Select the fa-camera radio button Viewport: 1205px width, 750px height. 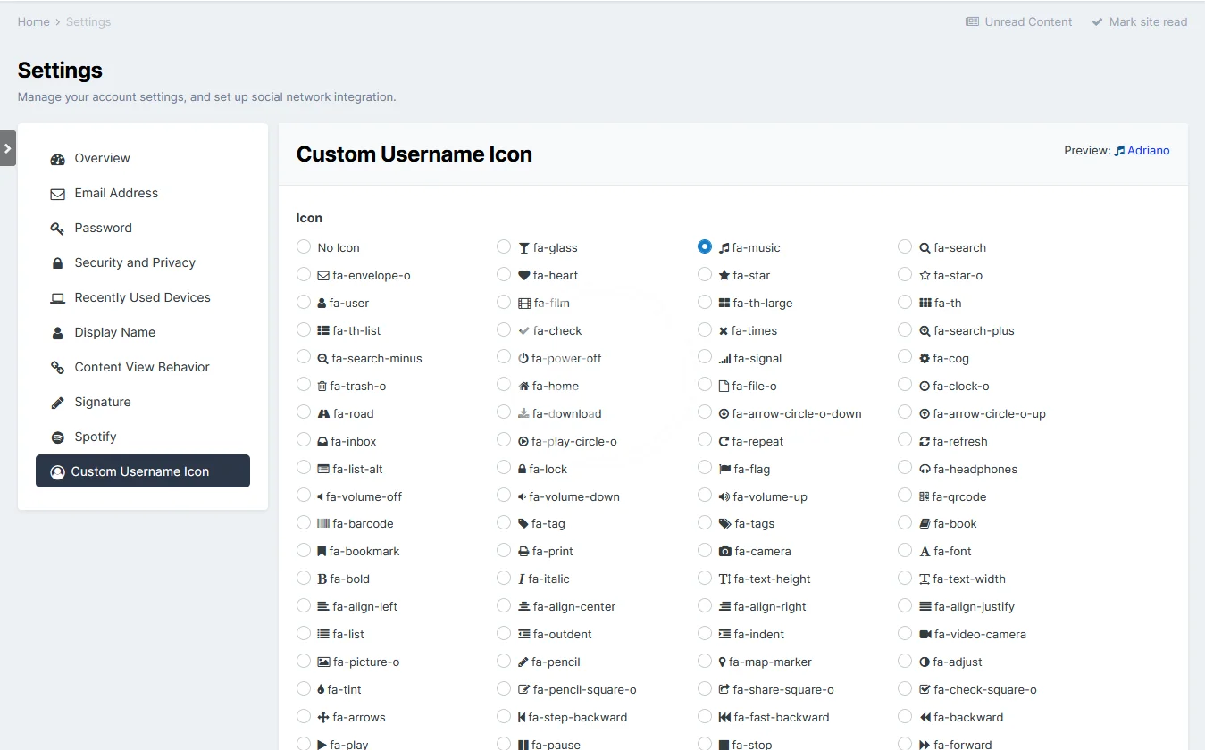(705, 551)
